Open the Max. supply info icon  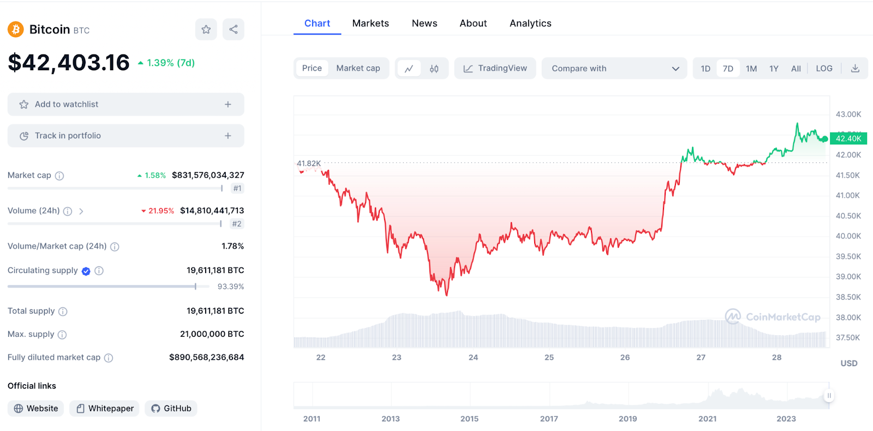tap(62, 335)
